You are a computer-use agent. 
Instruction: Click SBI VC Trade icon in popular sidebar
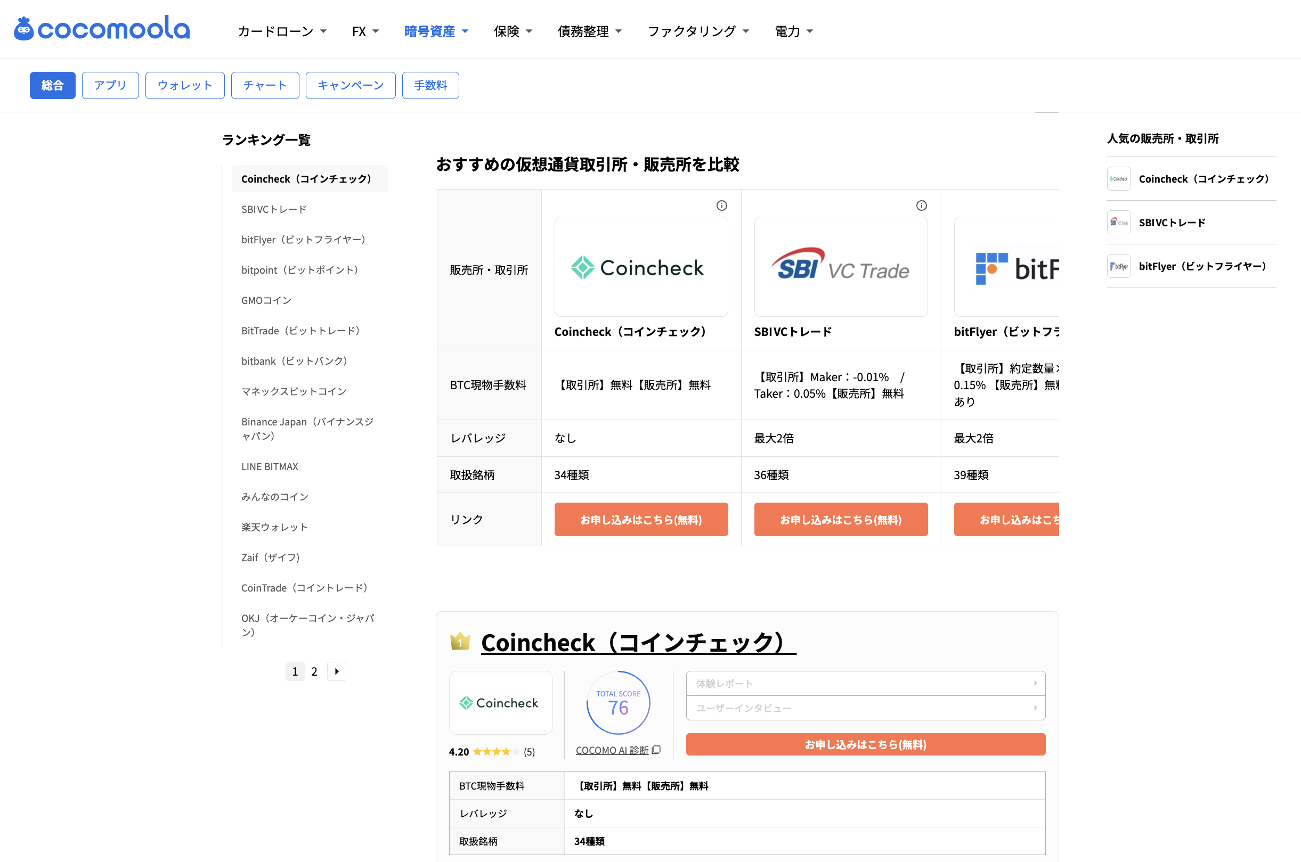tap(1118, 223)
